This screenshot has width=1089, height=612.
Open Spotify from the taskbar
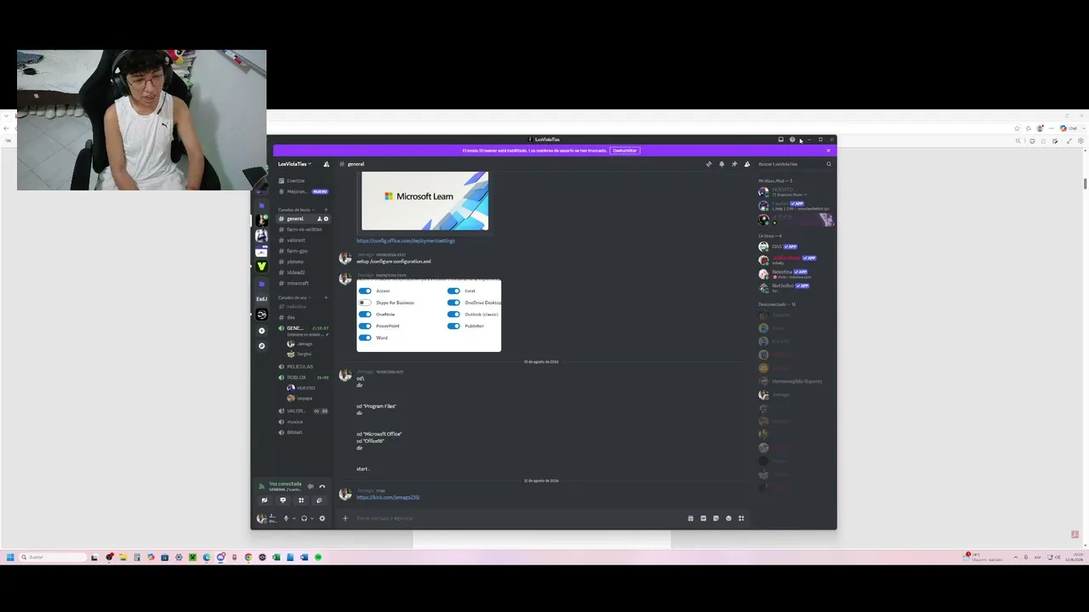pyautogui.click(x=318, y=558)
